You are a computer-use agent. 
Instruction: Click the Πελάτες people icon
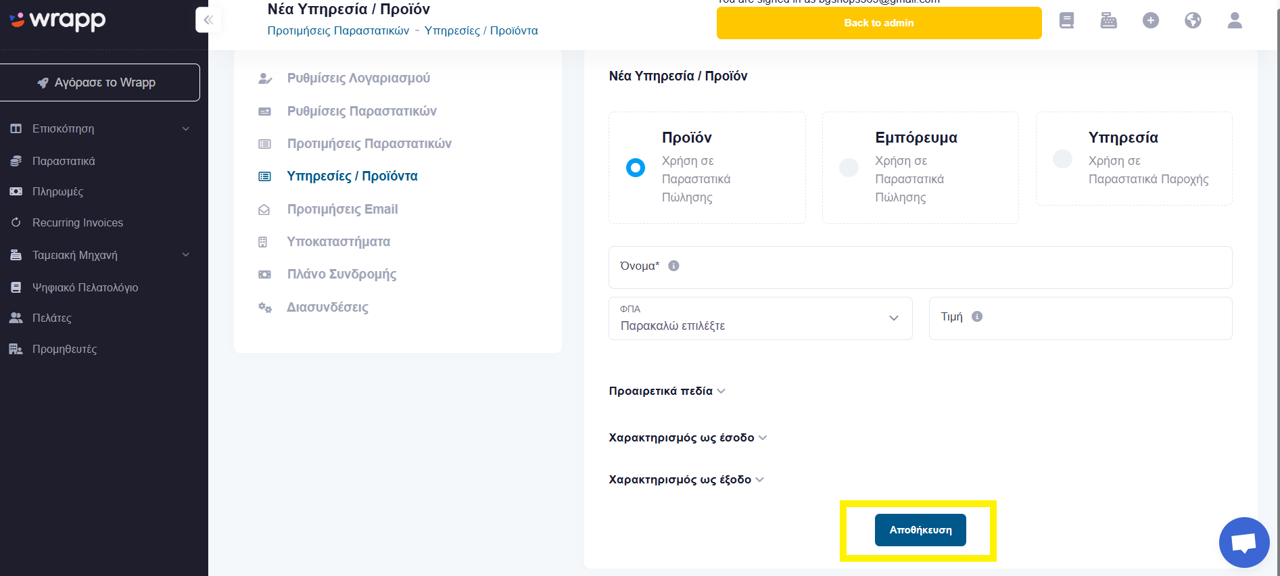tap(16, 318)
